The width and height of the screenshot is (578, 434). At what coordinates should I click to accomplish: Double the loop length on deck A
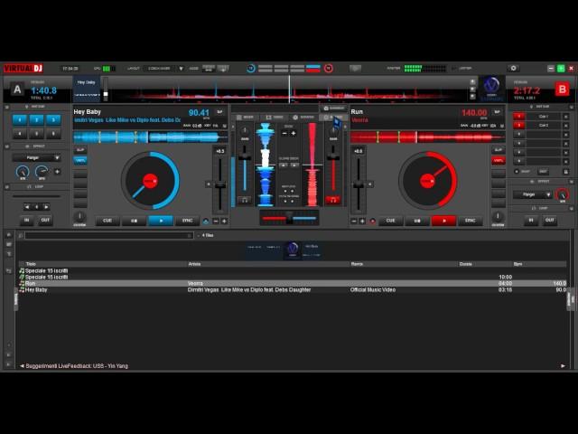tap(46, 207)
